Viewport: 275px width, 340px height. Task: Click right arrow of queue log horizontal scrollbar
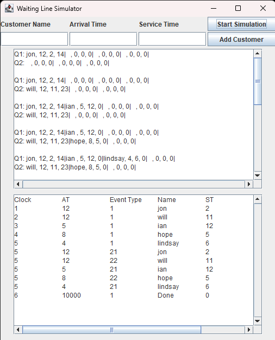pos(249,184)
